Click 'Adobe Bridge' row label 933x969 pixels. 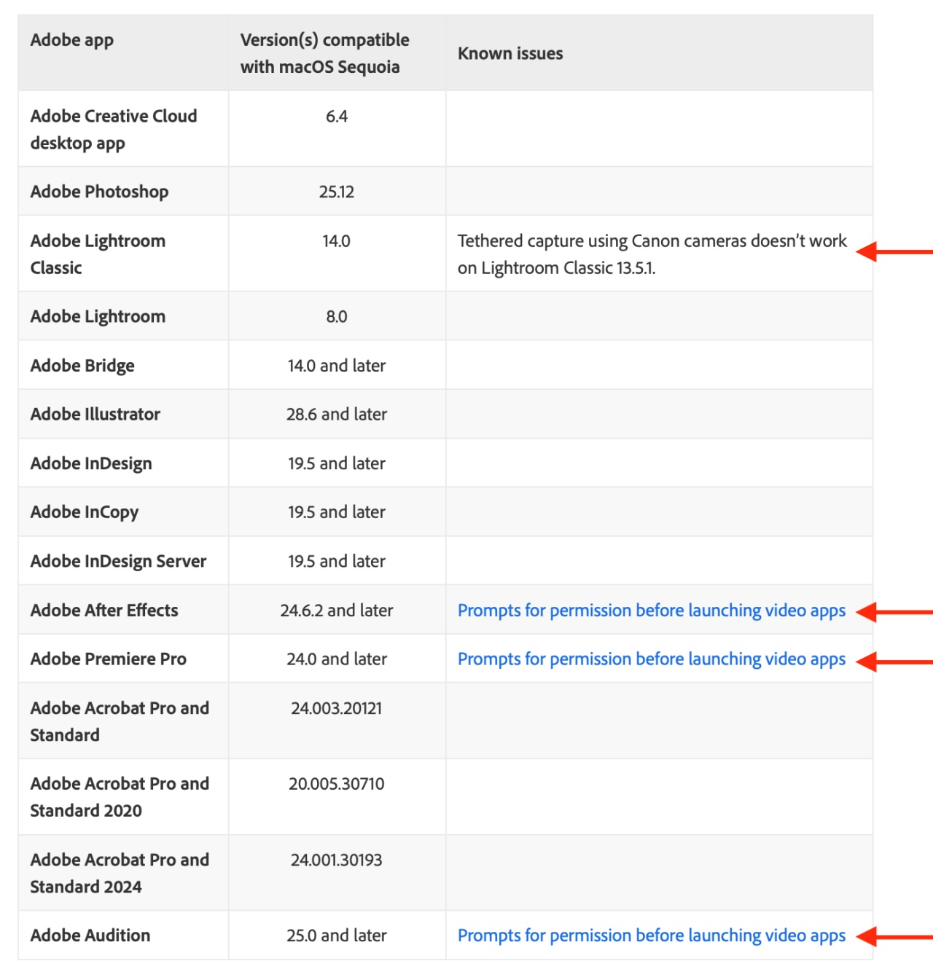click(82, 366)
